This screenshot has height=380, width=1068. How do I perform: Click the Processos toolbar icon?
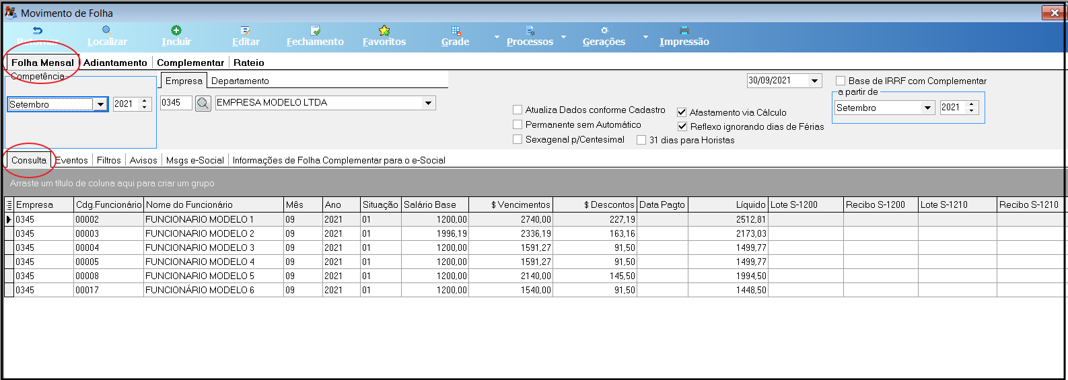530,30
